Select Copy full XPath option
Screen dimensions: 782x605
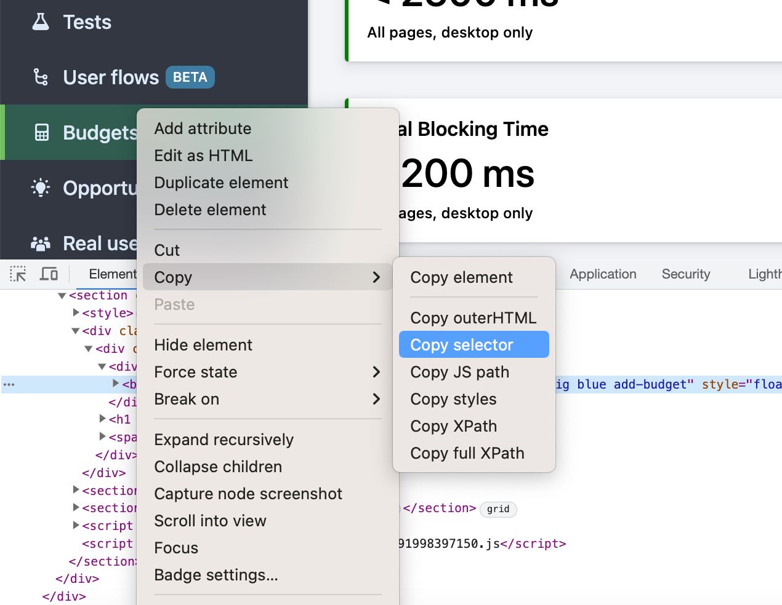click(x=467, y=453)
